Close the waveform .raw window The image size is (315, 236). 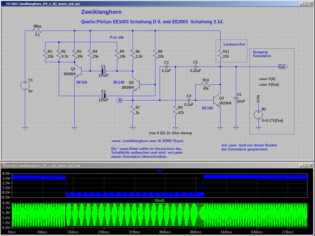[x=311, y=166]
